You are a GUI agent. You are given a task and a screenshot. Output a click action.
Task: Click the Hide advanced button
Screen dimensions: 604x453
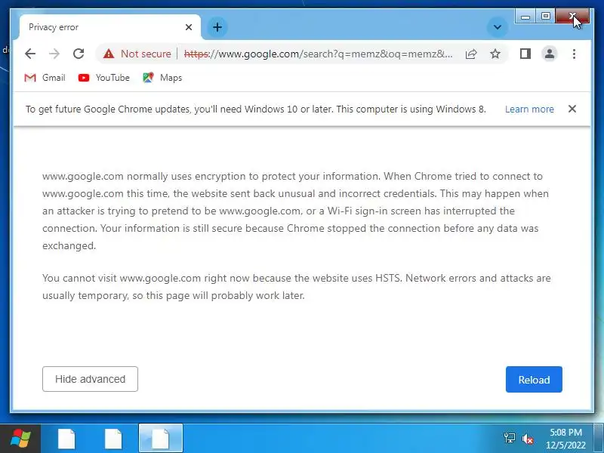tap(90, 379)
